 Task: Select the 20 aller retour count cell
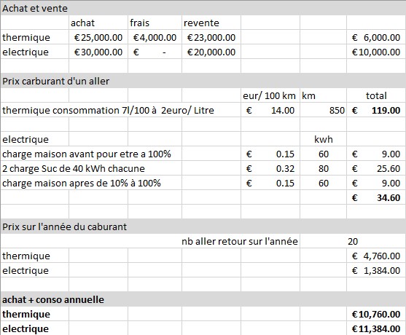(353, 241)
